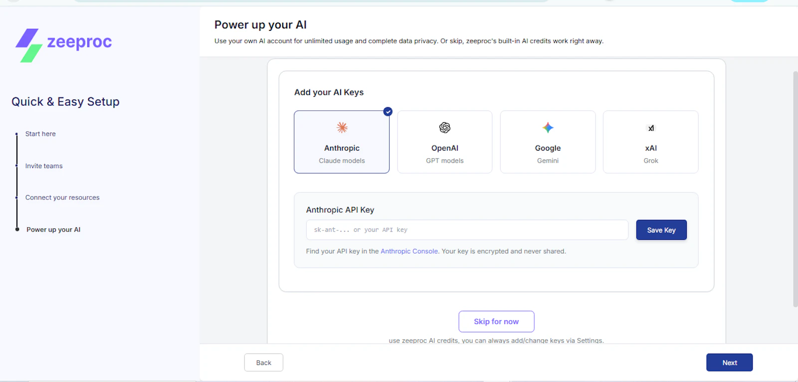
Task: Click the Quick & Easy Setup heading
Action: (x=65, y=102)
